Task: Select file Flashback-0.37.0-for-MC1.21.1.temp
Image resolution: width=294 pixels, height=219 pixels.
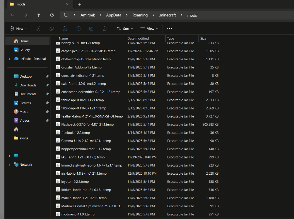Action: (138, 124)
